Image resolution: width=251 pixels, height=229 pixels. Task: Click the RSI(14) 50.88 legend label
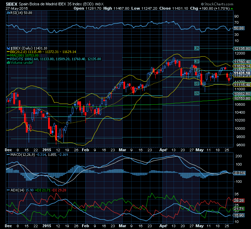tap(19, 13)
